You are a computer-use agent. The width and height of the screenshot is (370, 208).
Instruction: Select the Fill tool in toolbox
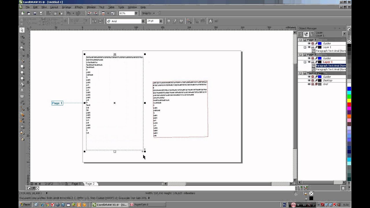[22, 133]
